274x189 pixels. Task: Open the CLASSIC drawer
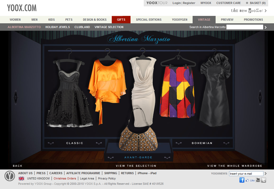click(75, 143)
